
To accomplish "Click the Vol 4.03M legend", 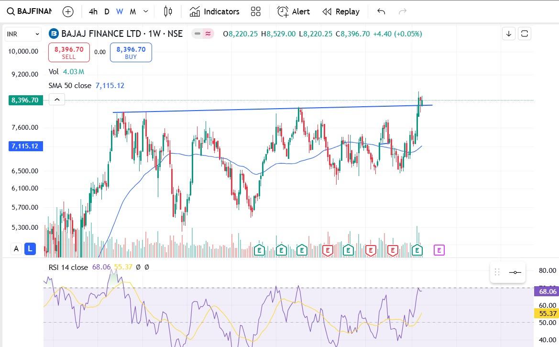I will coord(66,72).
